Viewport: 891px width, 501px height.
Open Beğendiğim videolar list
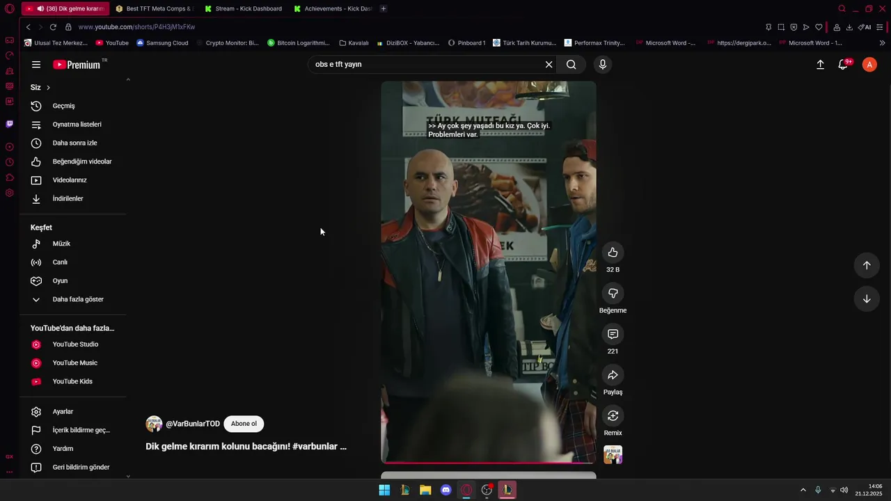click(x=73, y=161)
